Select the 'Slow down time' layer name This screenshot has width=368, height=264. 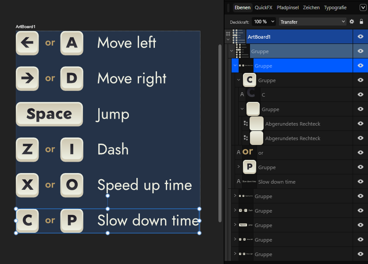(277, 182)
